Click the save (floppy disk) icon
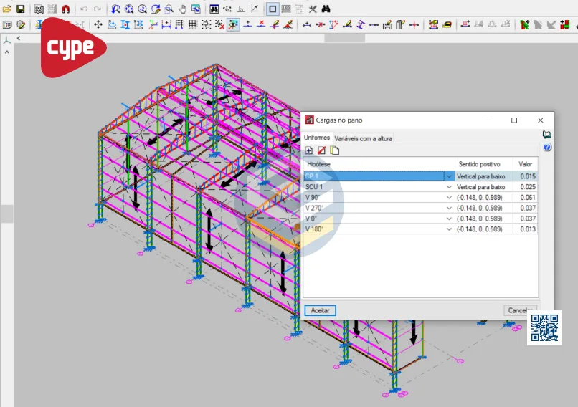 point(20,9)
